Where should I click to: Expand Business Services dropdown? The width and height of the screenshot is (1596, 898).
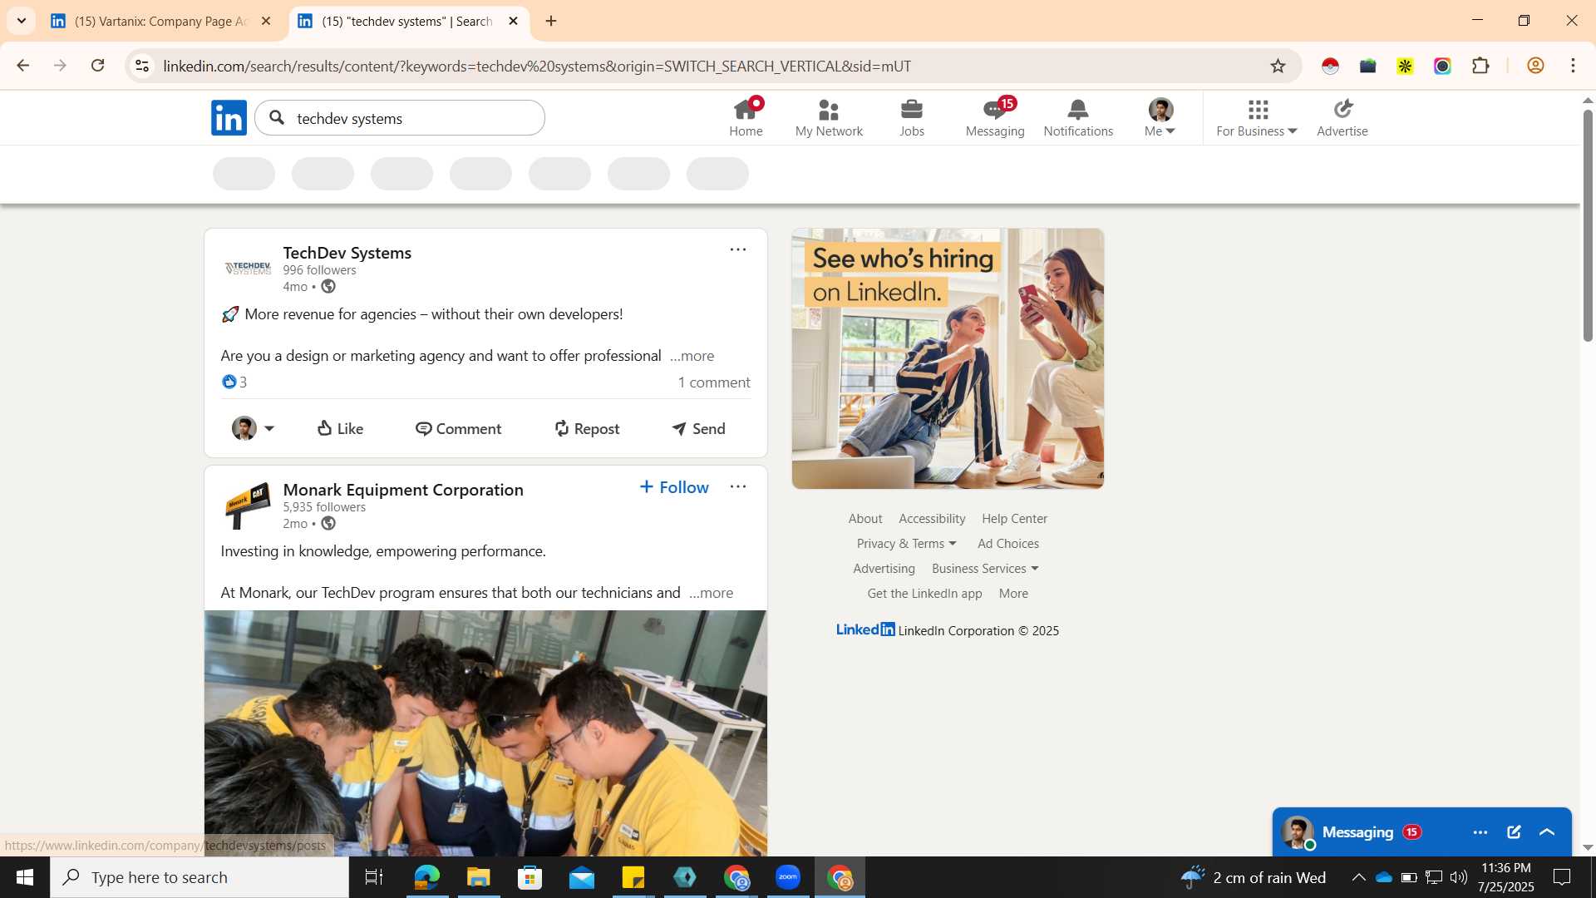tap(985, 568)
